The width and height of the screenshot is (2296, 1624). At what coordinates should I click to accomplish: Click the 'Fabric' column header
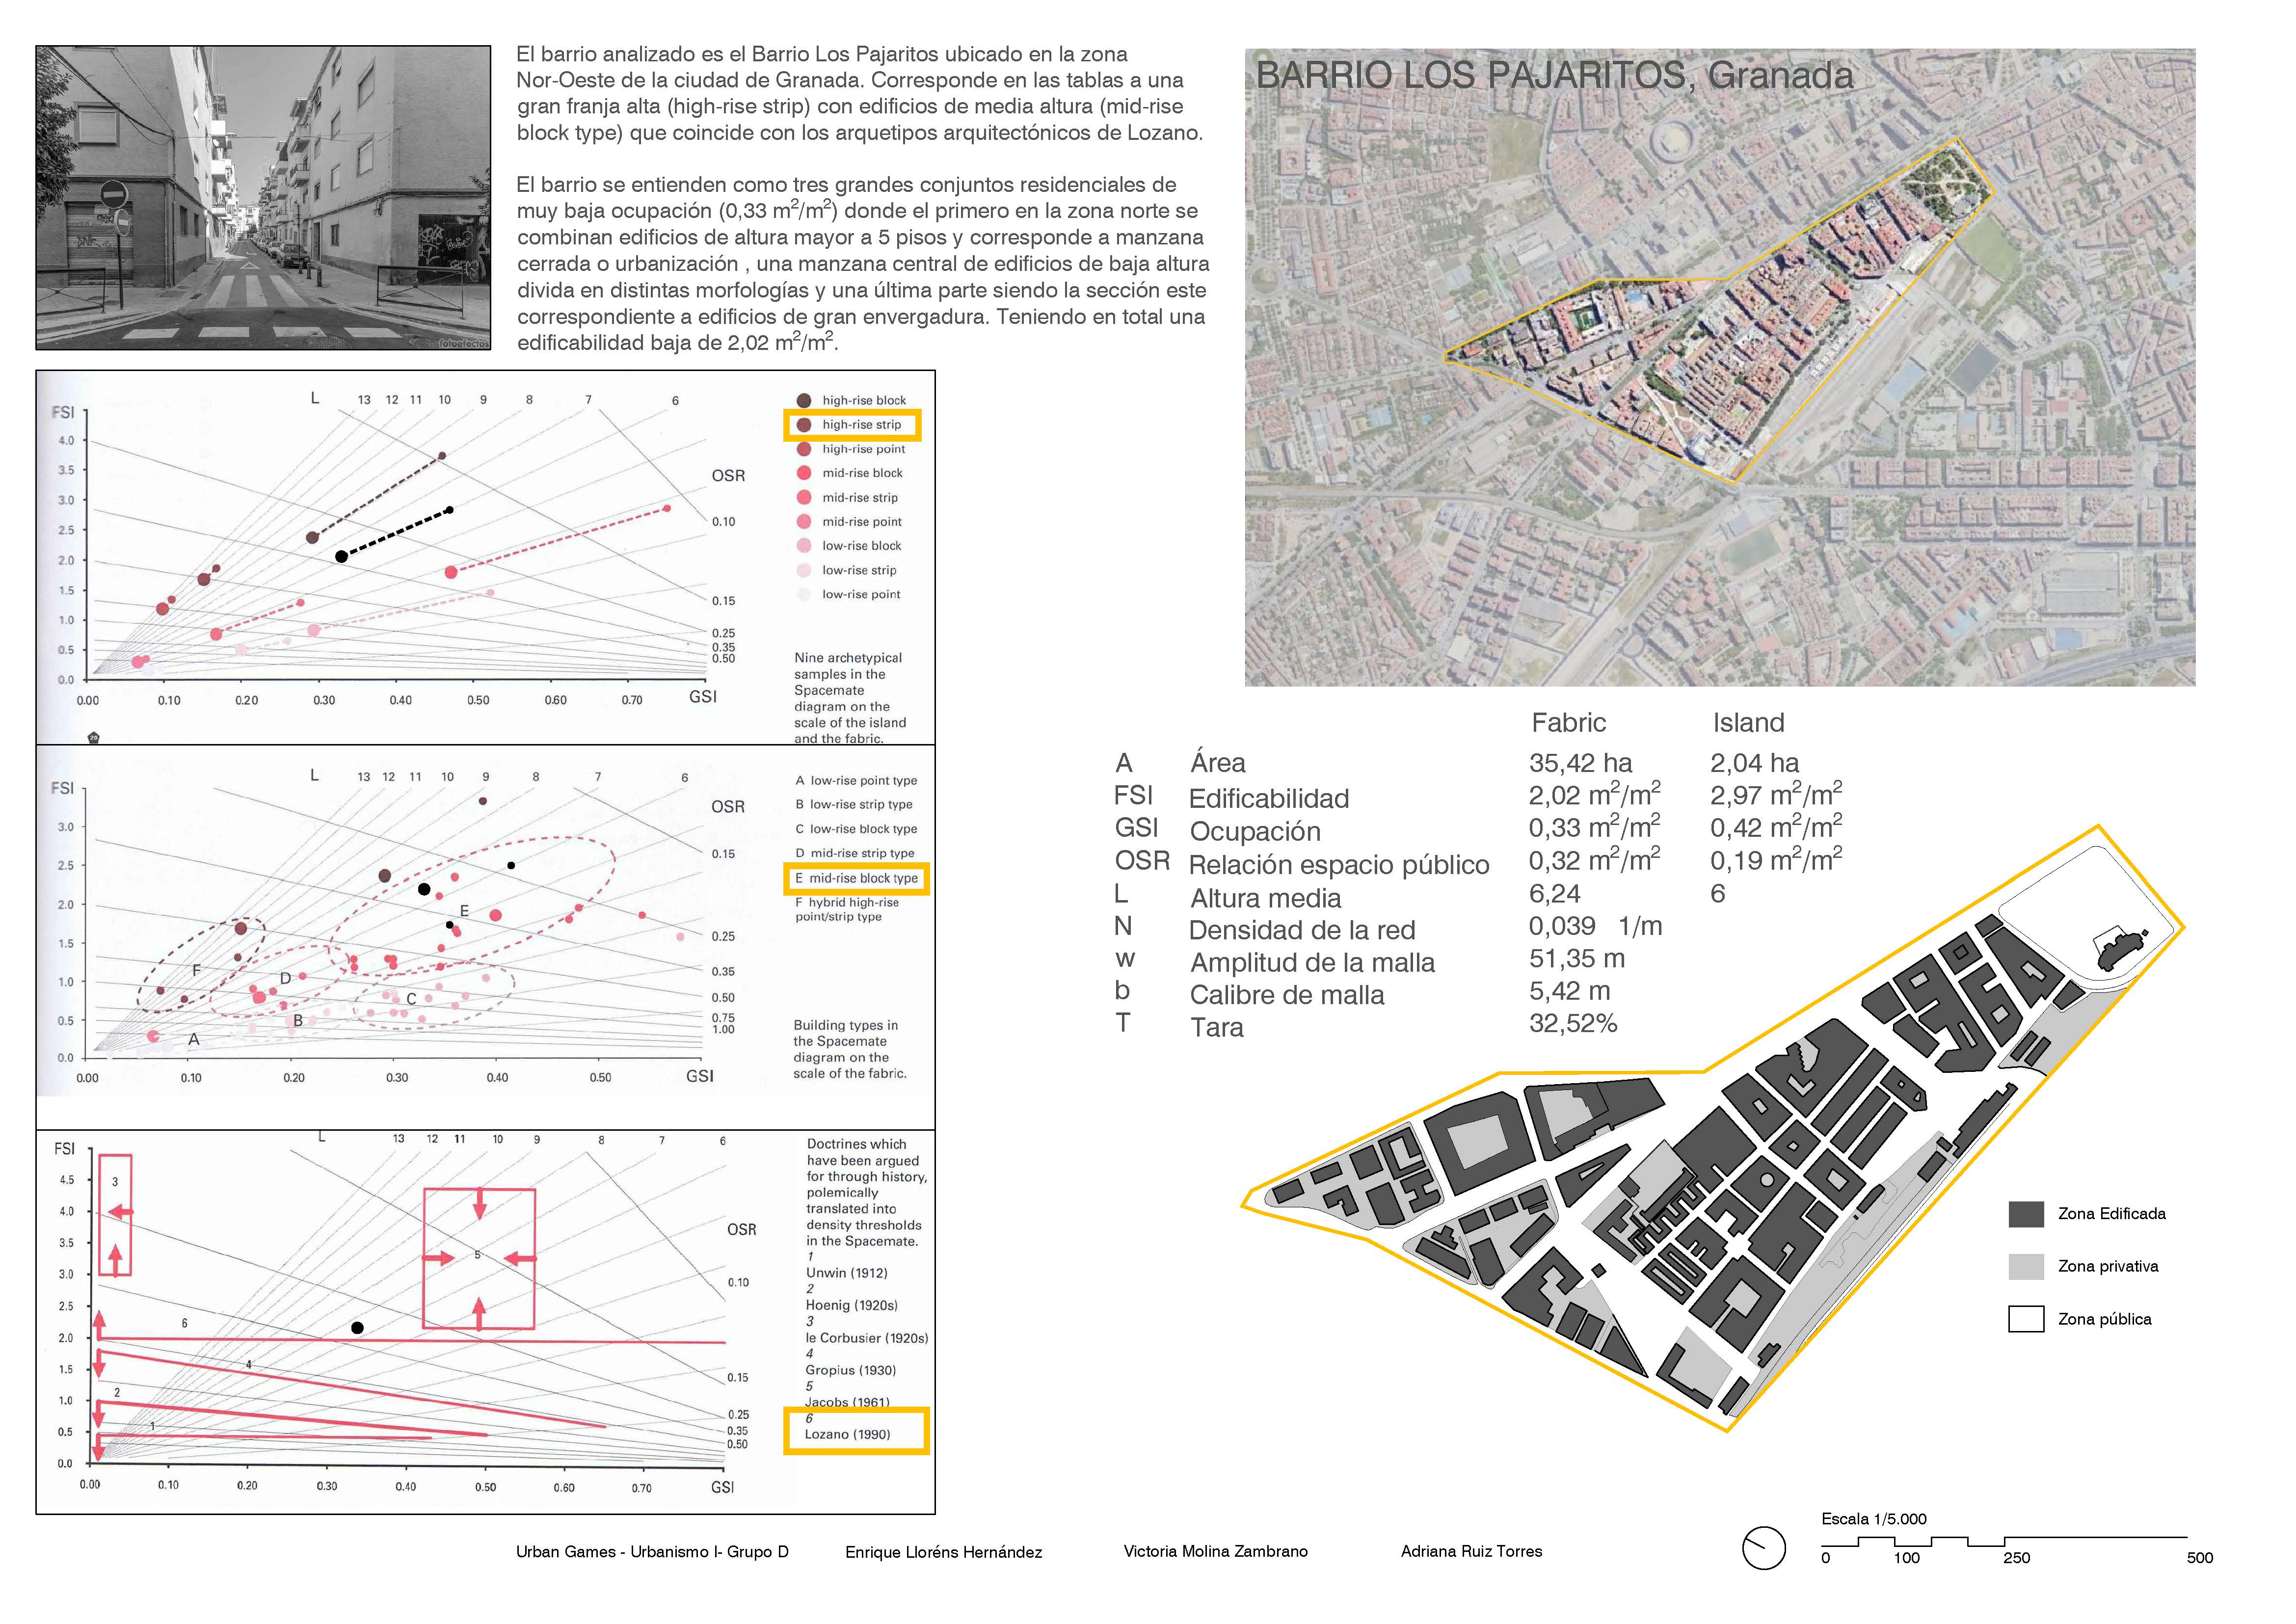pos(1568,722)
